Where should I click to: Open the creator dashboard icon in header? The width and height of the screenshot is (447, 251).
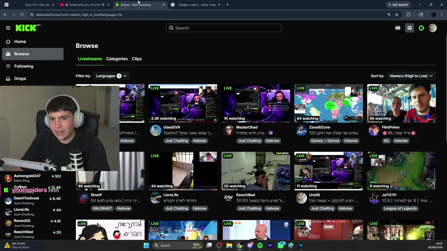410,28
